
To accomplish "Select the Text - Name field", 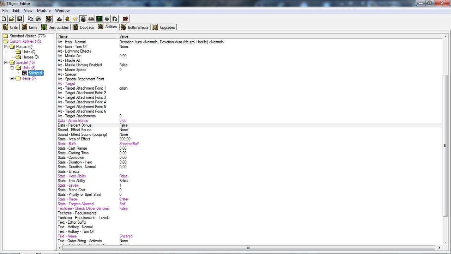I will pyautogui.click(x=249, y=236).
